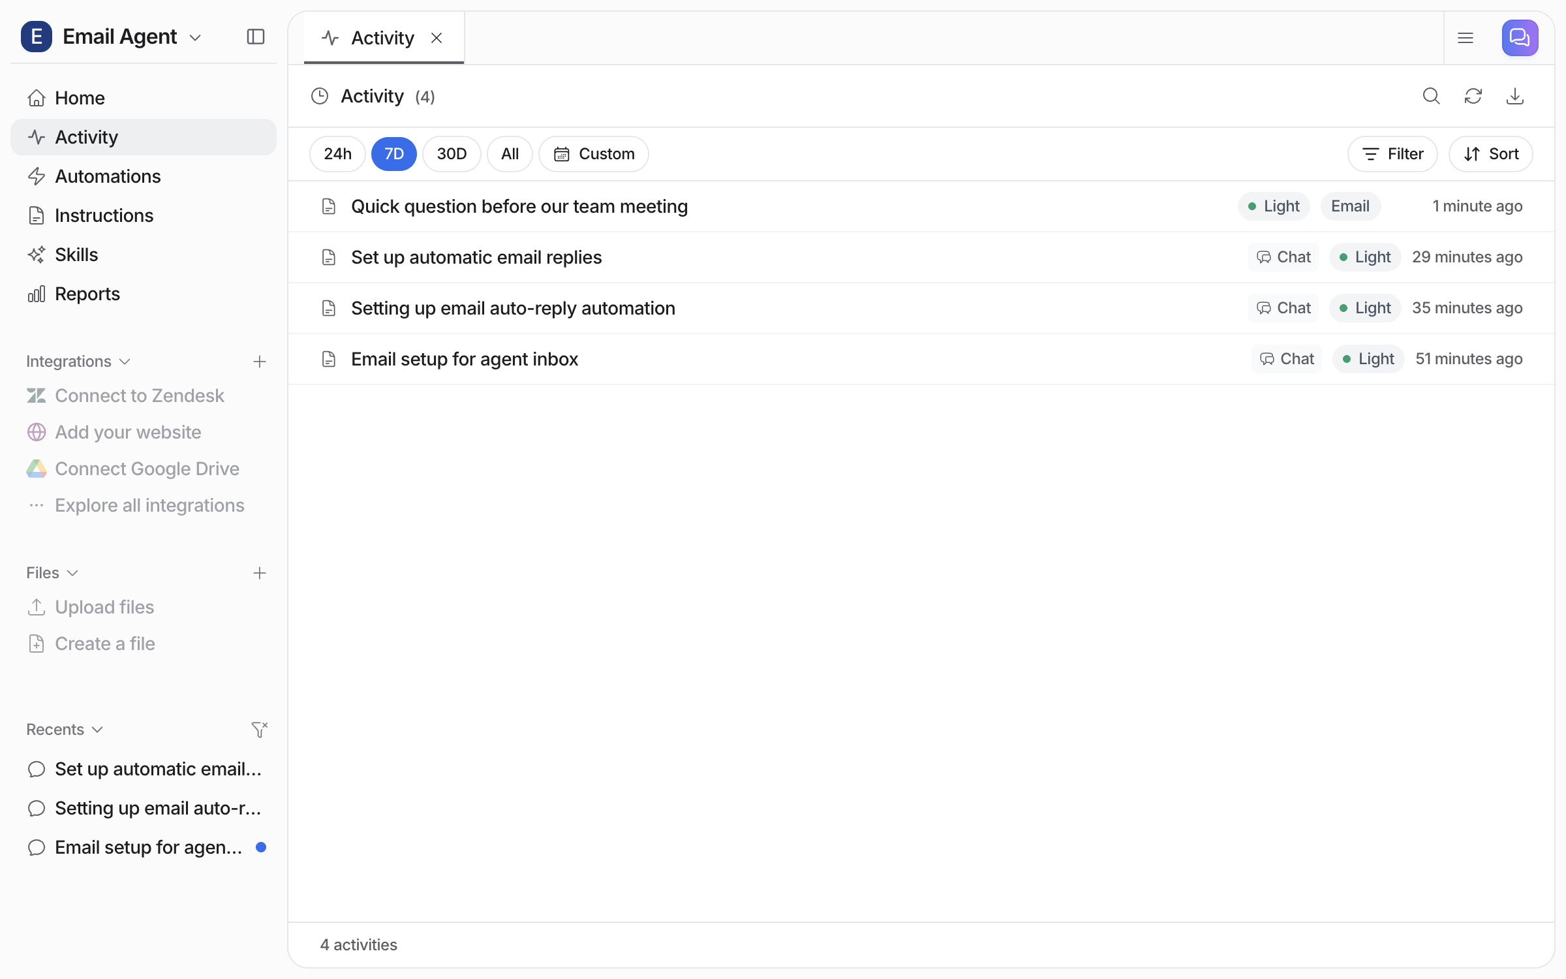Viewport: 1566px width, 979px height.
Task: Click Connect to Zendesk link
Action: coord(140,396)
